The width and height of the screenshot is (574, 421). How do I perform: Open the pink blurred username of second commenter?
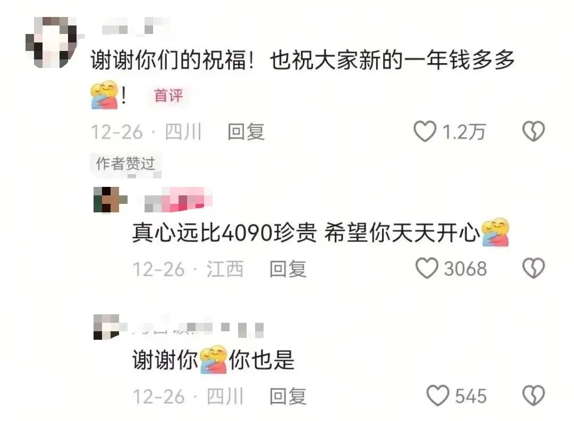tap(178, 200)
